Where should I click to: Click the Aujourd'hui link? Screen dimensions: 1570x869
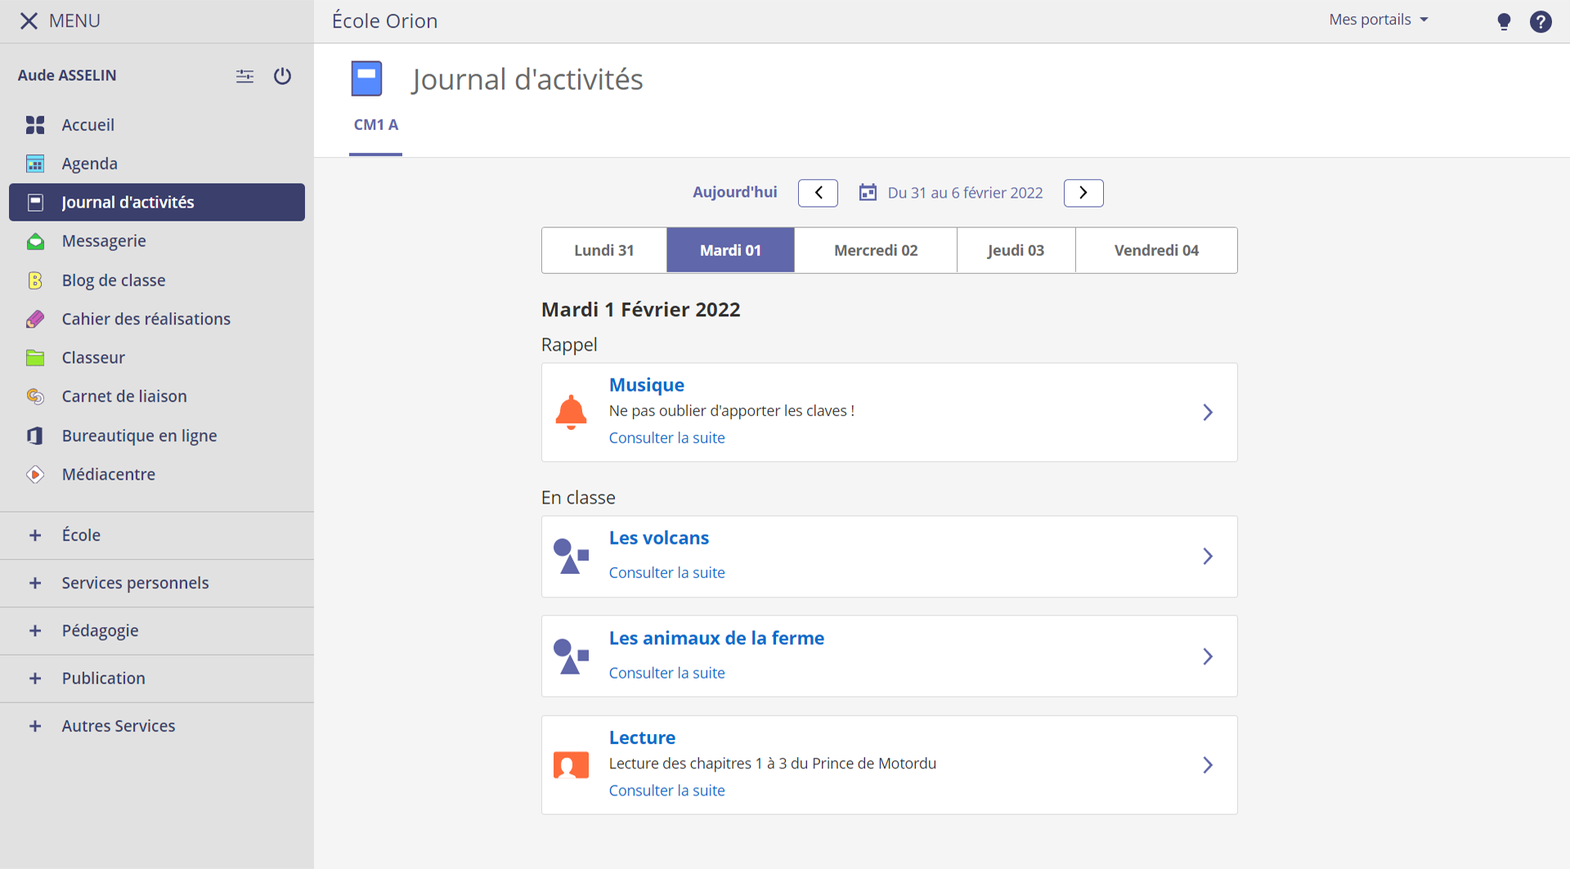734,192
